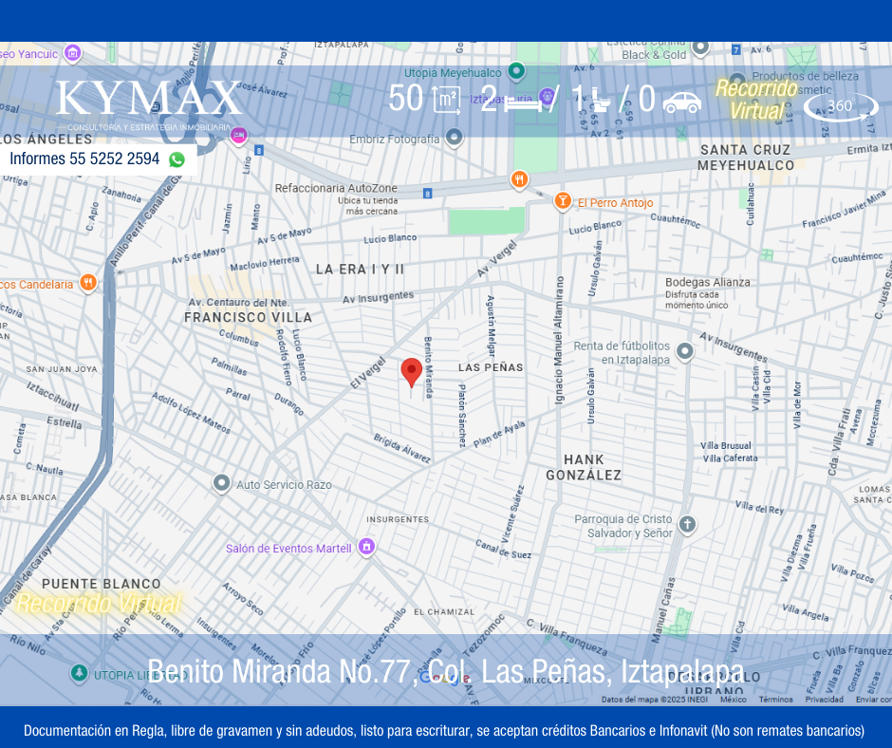Click the LA ERA I Y II label
Image resolution: width=892 pixels, height=748 pixels.
360,270
